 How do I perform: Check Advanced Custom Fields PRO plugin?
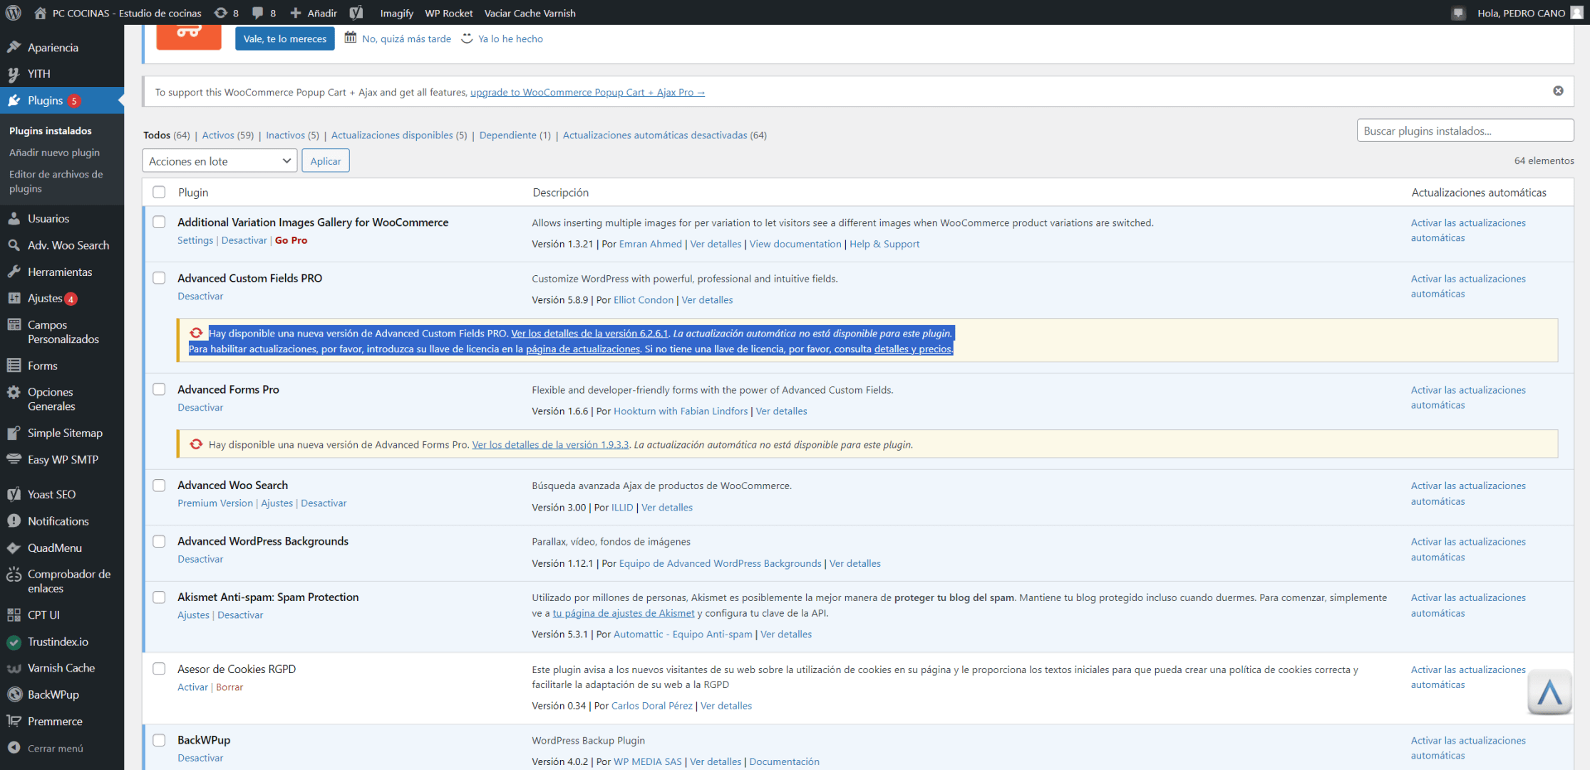click(159, 277)
